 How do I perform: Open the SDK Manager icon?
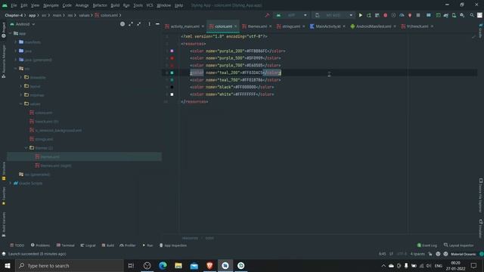click(462, 15)
